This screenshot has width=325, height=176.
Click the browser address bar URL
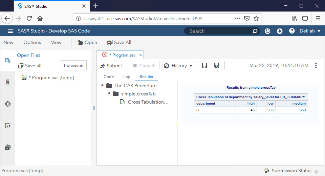143,19
